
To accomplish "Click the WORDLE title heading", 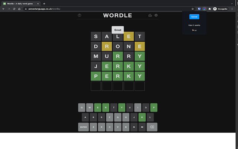I will [118, 15].
